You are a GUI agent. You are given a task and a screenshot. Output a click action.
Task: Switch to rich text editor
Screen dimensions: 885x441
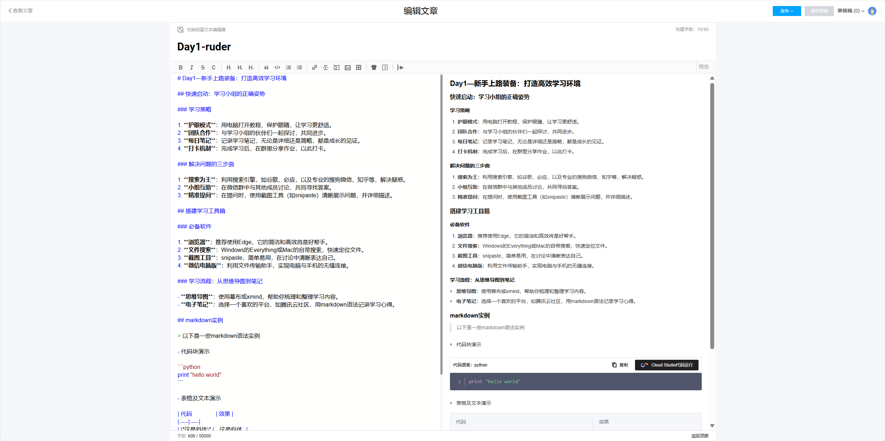[x=206, y=30]
